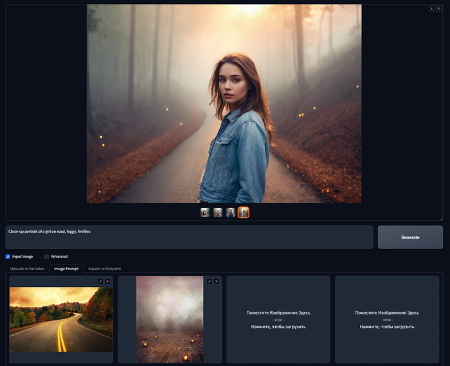Grab the gallery panel resize corner handle

coord(442,219)
